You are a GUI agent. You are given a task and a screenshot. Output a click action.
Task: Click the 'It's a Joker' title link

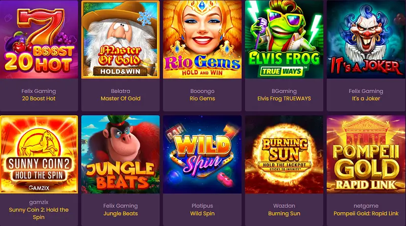click(x=366, y=99)
